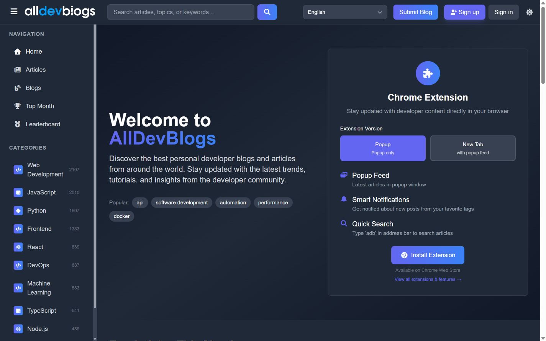
Task: Click the Home house icon
Action: pyautogui.click(x=17, y=52)
